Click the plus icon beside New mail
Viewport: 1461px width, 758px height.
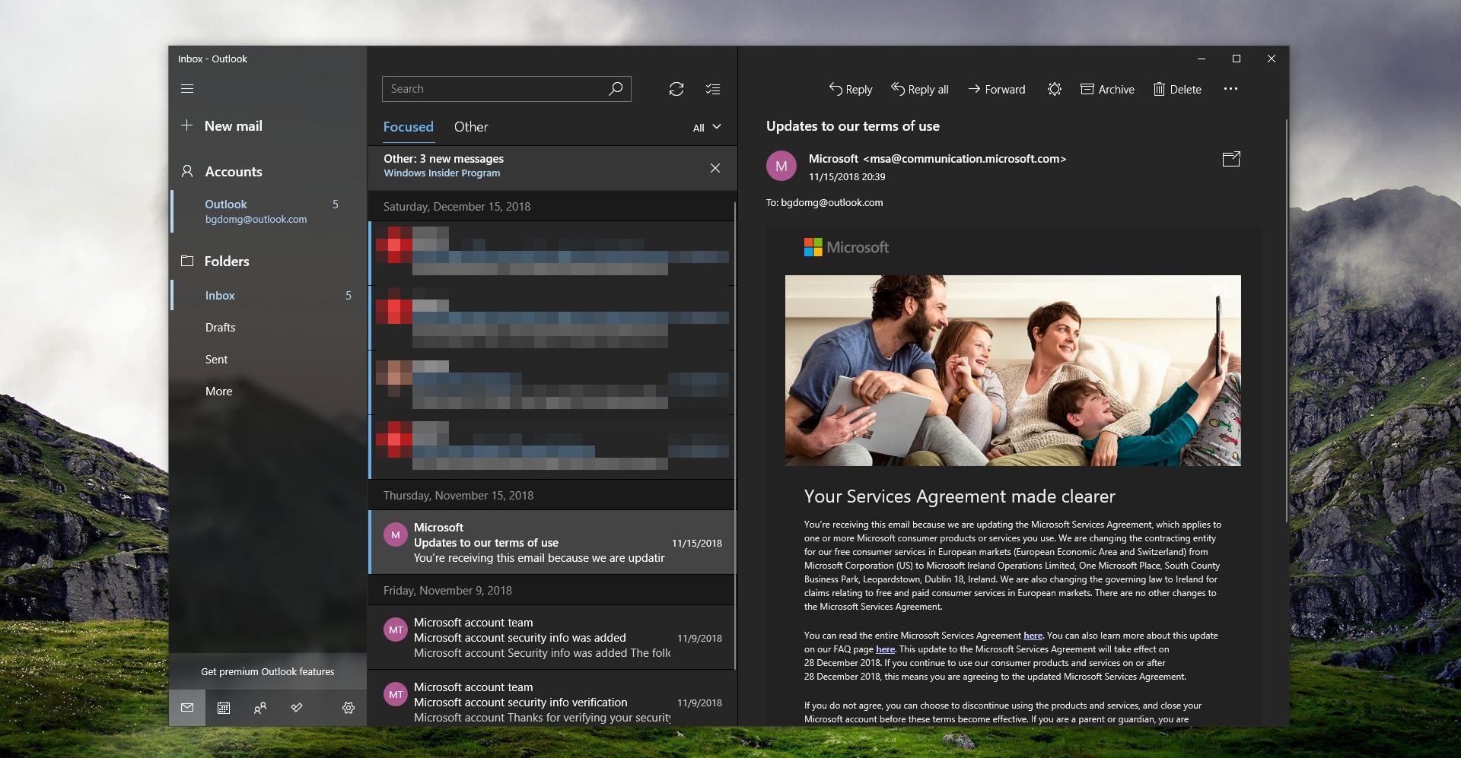pyautogui.click(x=187, y=125)
